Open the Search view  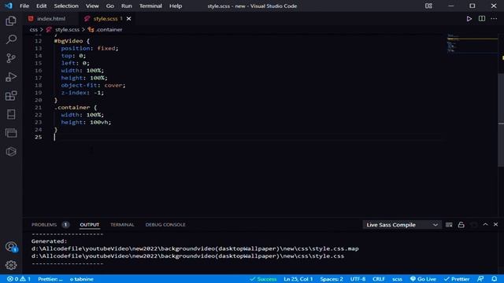pos(11,39)
